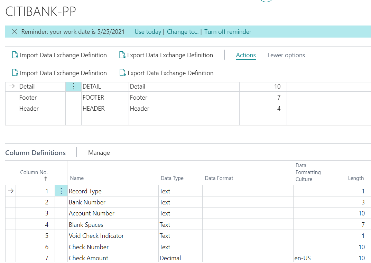The image size is (371, 263).
Task: Click the top-row Export Data Exchange Definition icon
Action: [x=122, y=55]
